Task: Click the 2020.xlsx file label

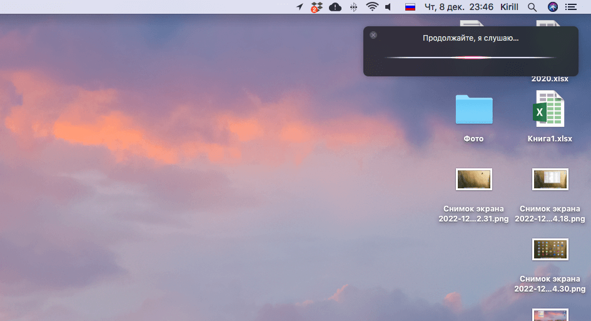Action: [x=550, y=79]
